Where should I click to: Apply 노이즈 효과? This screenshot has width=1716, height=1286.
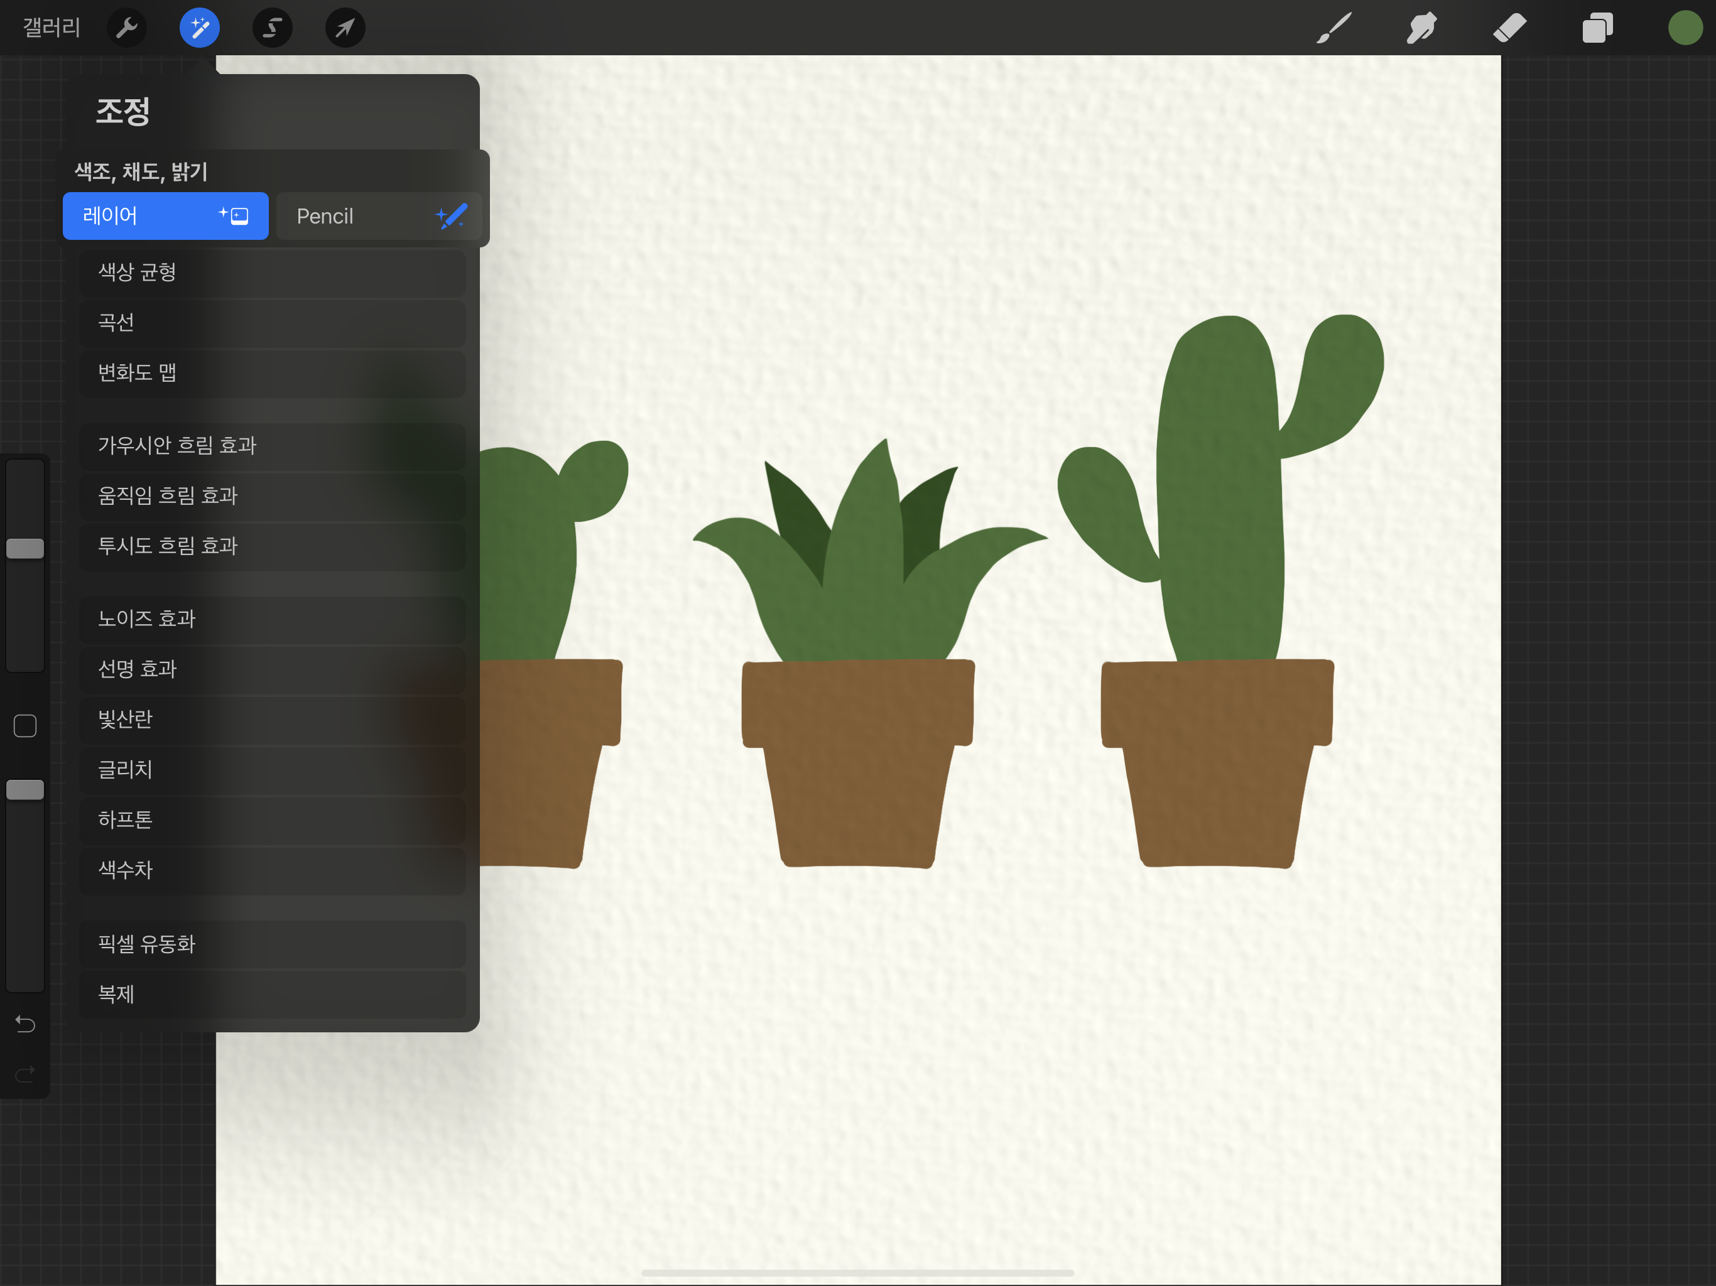[273, 619]
